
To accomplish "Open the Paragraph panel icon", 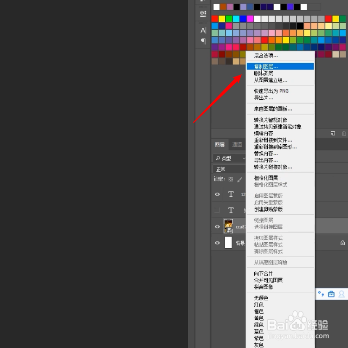I will (x=203, y=41).
